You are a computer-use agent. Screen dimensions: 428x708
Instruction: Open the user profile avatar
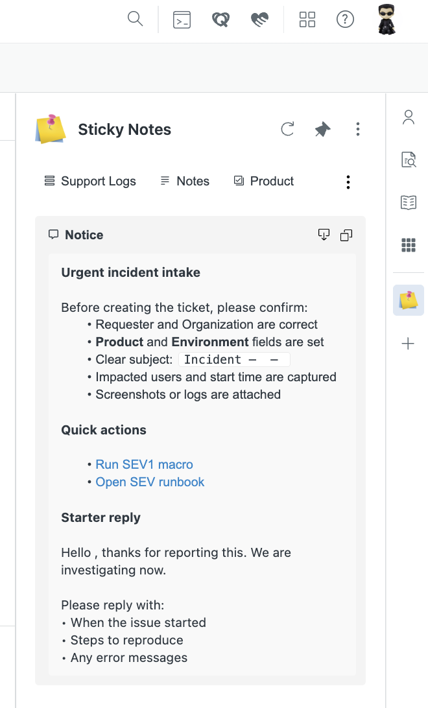coord(386,19)
